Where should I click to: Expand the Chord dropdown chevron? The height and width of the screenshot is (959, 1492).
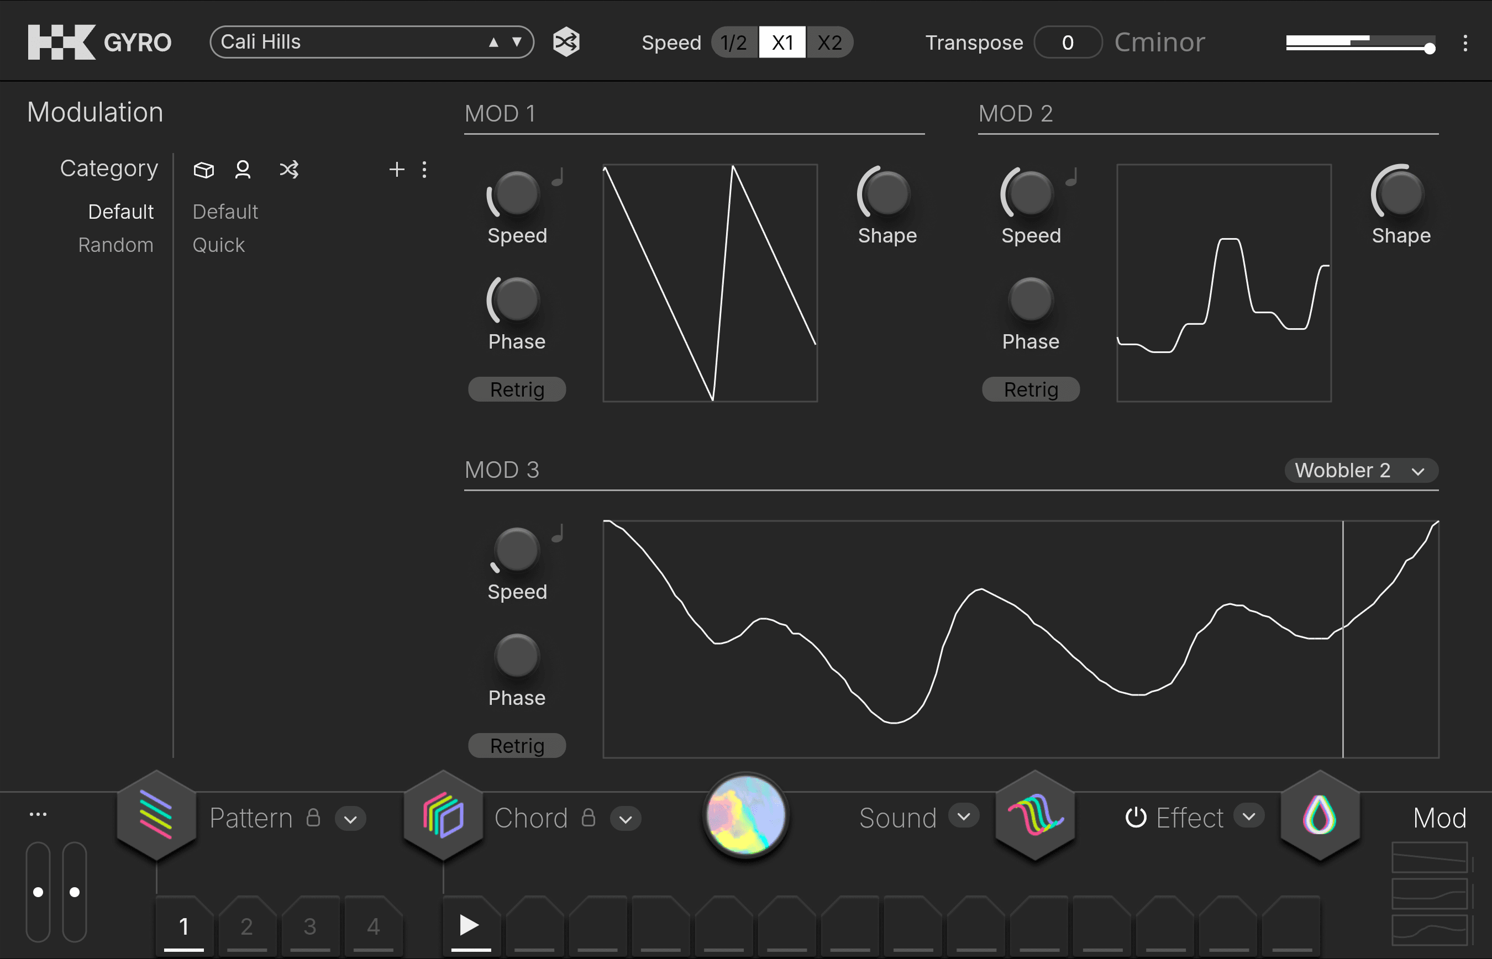626,819
